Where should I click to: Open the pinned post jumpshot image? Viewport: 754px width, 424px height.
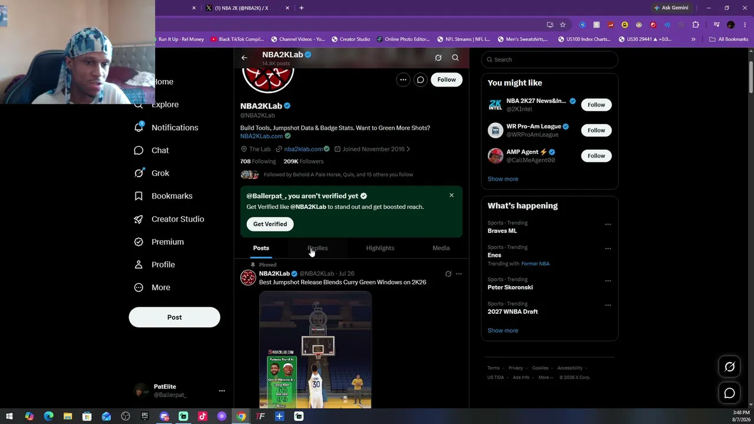click(316, 350)
